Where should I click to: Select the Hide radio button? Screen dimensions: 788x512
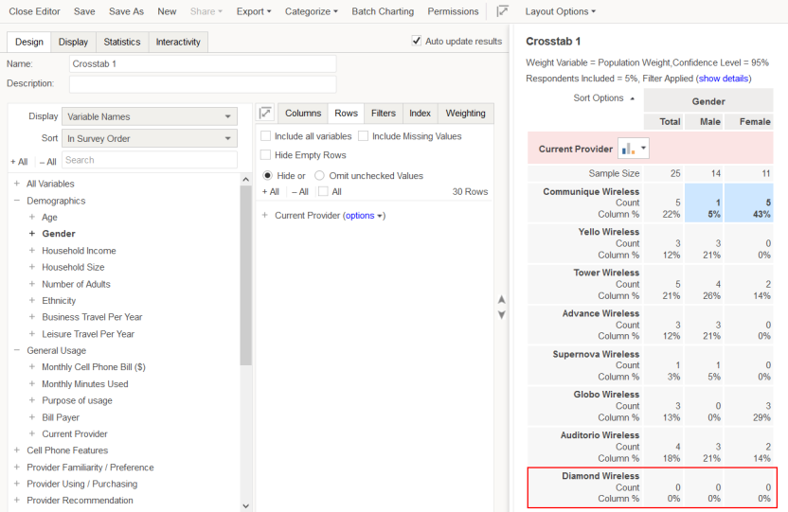pos(268,176)
